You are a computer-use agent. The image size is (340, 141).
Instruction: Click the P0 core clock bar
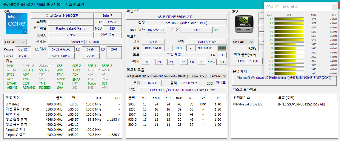pyautogui.click(x=289, y=19)
